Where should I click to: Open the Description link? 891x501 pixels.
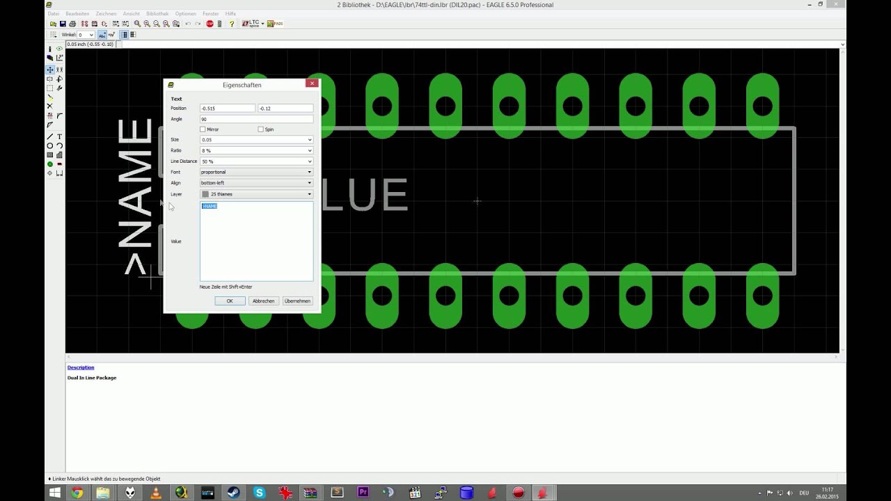(81, 367)
